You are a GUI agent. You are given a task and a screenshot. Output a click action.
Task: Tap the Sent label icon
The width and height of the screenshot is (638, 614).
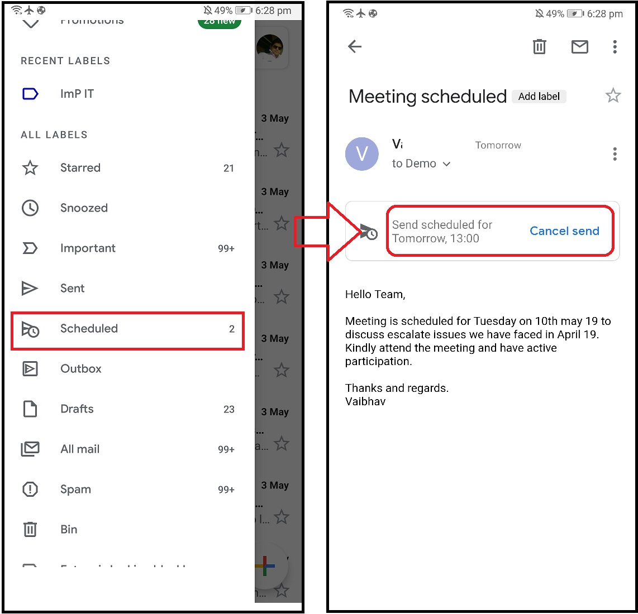(x=30, y=289)
